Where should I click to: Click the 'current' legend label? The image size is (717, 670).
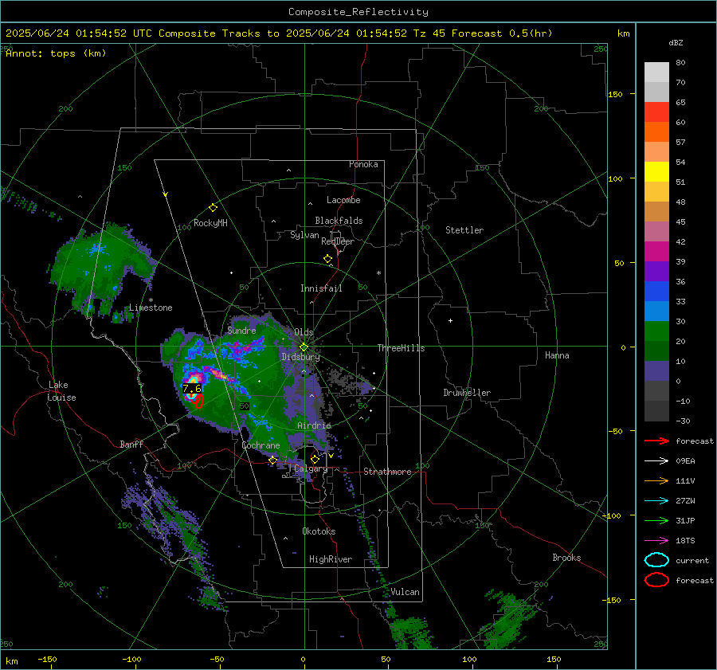tap(692, 561)
